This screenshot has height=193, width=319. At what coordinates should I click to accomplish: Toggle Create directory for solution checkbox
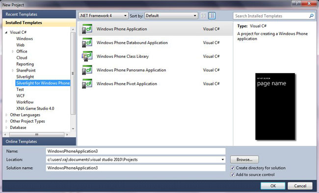click(x=233, y=168)
